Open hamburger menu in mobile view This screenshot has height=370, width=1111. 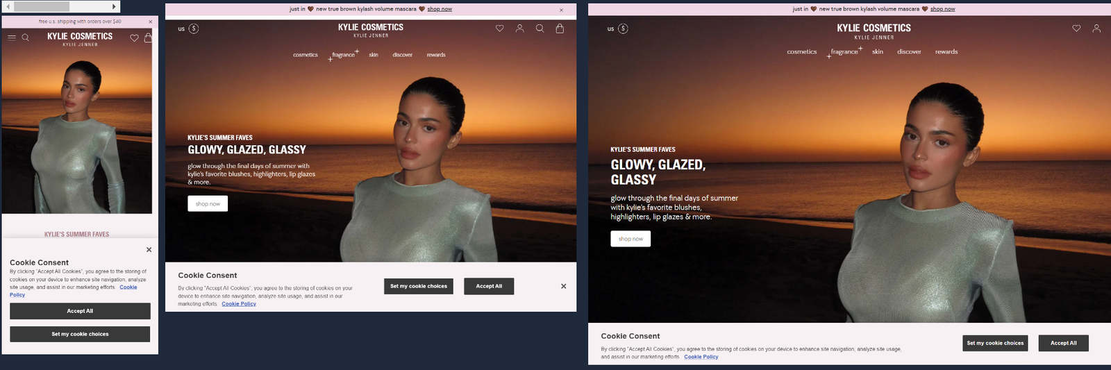(x=12, y=37)
